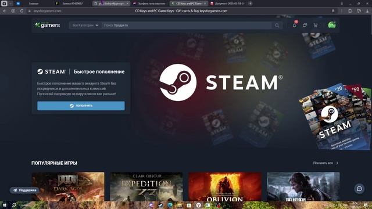
Task: Open Windows taskbar search
Action: (x=14, y=205)
